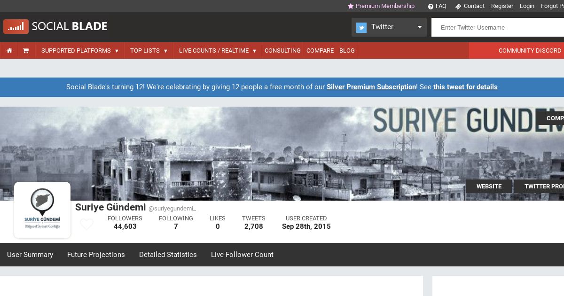Click the Suriye Gündemi profile avatar
This screenshot has width=564, height=296.
pyautogui.click(x=42, y=210)
